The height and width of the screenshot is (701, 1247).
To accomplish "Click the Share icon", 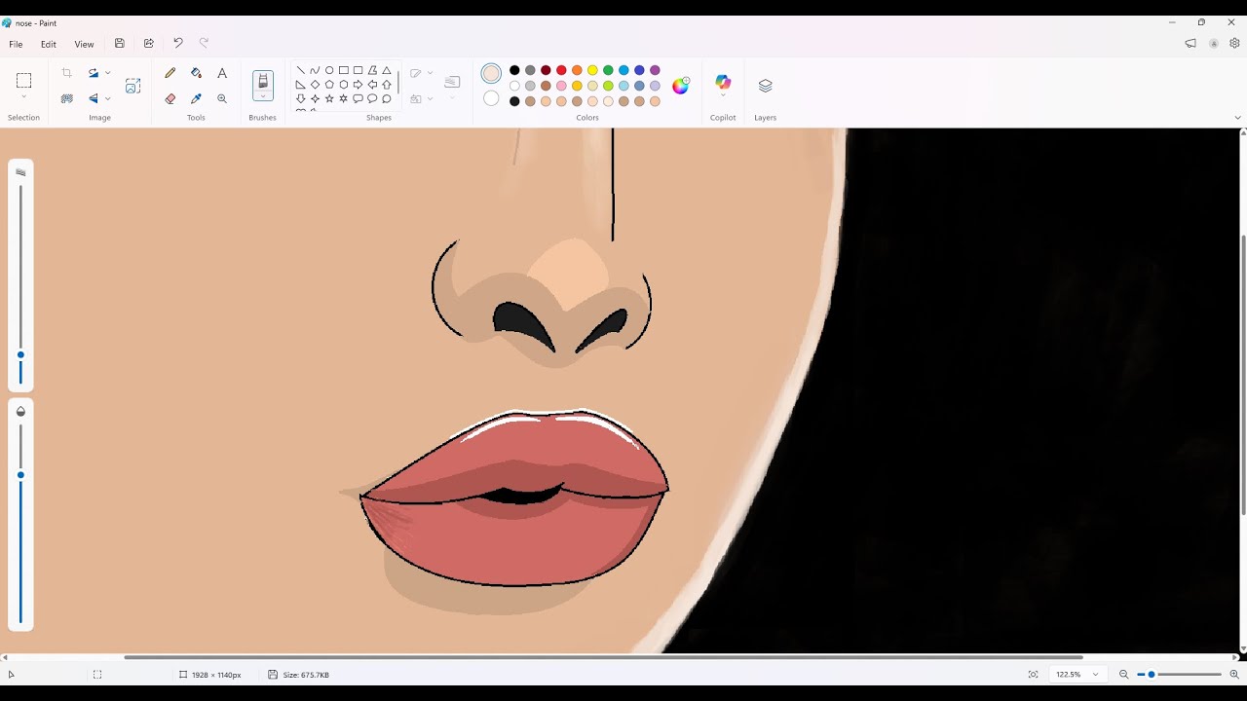I will pos(148,44).
